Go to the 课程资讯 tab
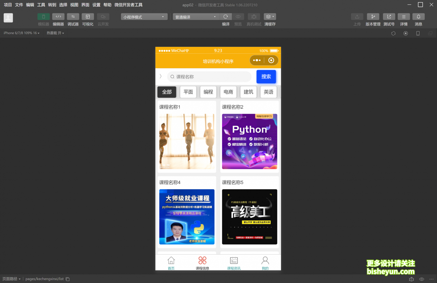The height and width of the screenshot is (283, 437). (x=234, y=263)
